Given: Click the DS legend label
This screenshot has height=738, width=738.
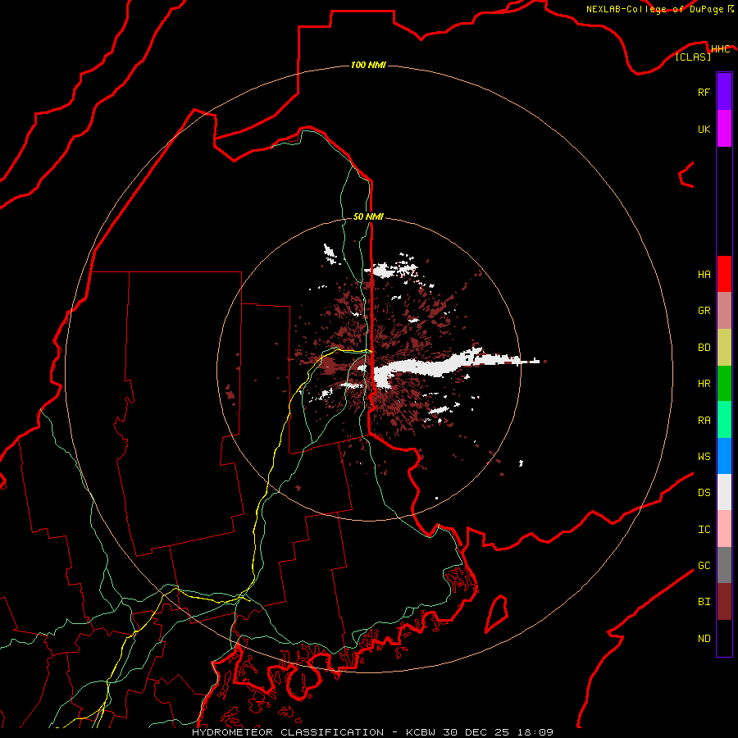Looking at the screenshot, I should (704, 493).
